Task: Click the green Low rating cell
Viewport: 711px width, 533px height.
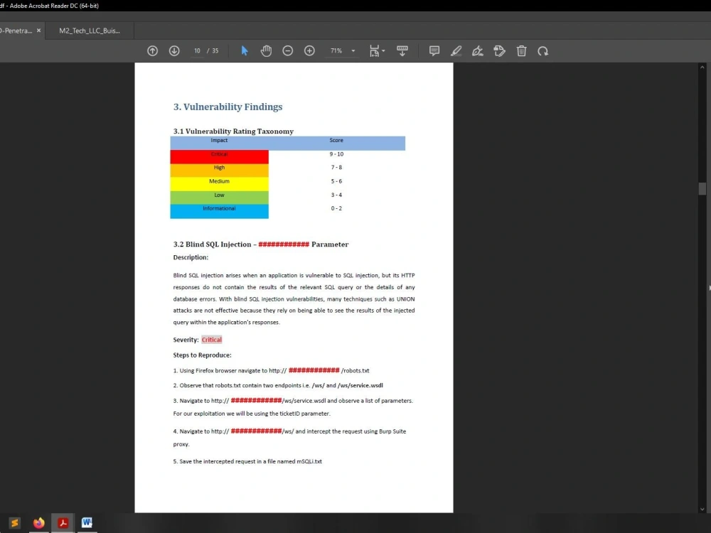Action: tap(220, 198)
